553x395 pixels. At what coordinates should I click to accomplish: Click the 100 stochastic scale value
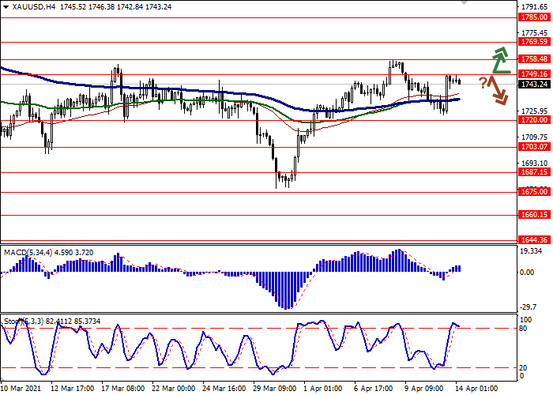click(526, 320)
